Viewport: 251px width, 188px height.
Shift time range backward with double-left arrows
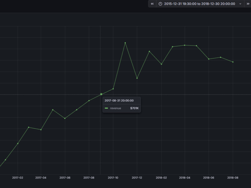[x=152, y=4]
